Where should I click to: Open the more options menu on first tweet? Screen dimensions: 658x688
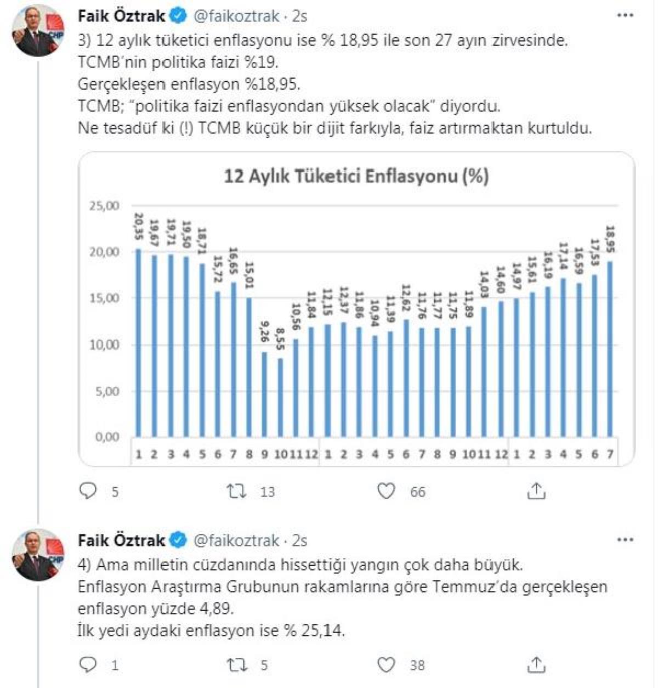coord(625,16)
